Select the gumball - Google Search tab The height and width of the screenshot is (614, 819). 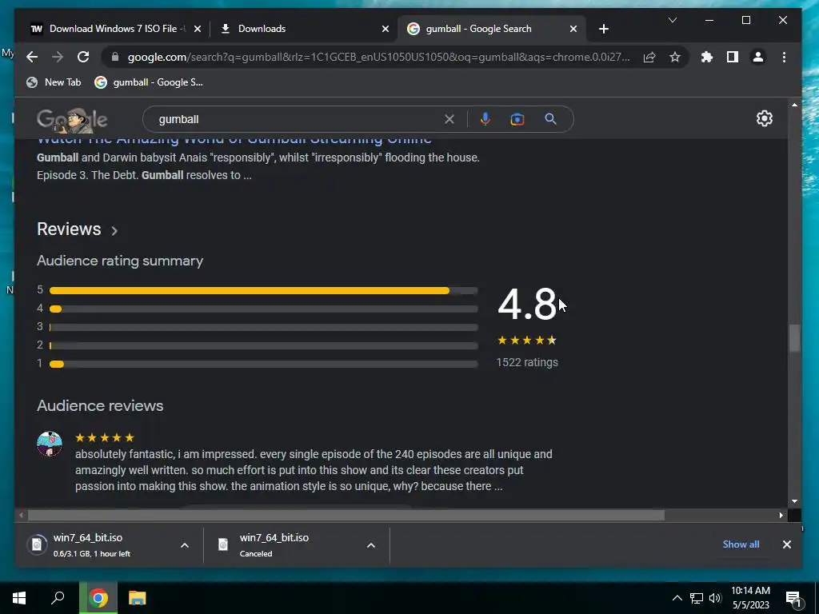491,29
